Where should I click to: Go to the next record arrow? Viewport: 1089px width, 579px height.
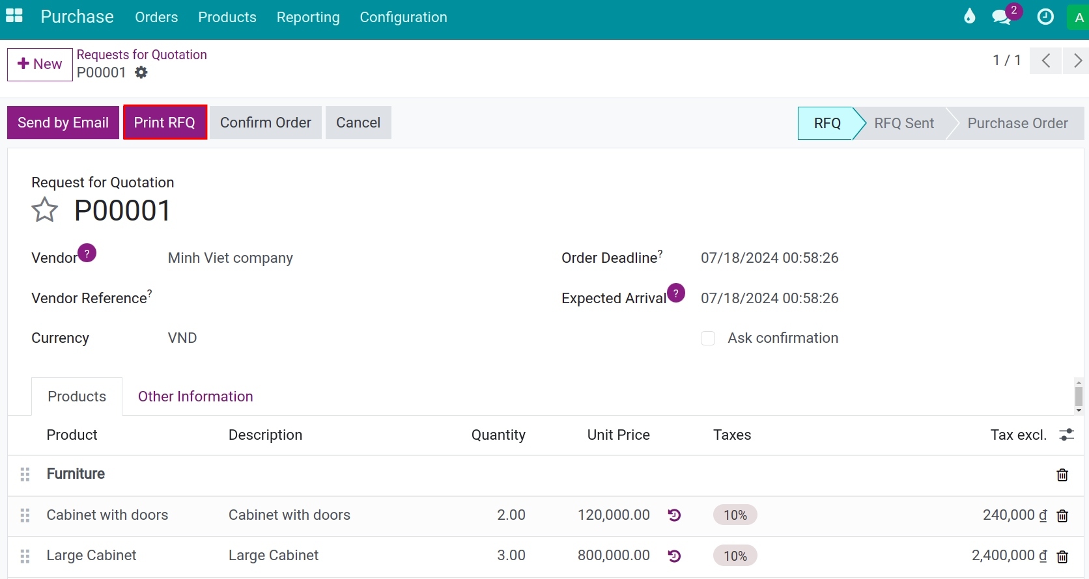(x=1077, y=61)
